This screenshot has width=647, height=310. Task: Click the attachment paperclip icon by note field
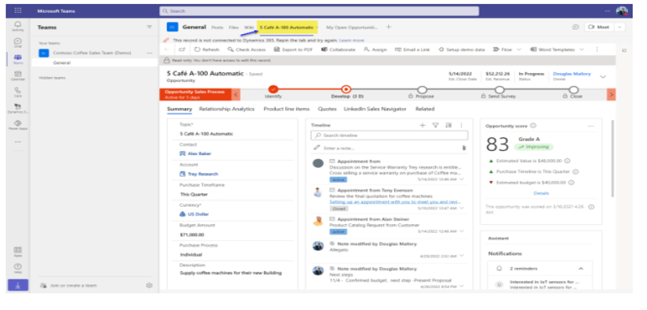tap(463, 148)
